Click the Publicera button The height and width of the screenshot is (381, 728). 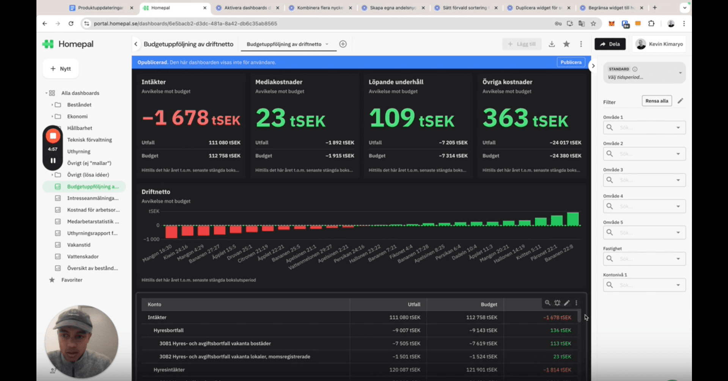point(571,62)
